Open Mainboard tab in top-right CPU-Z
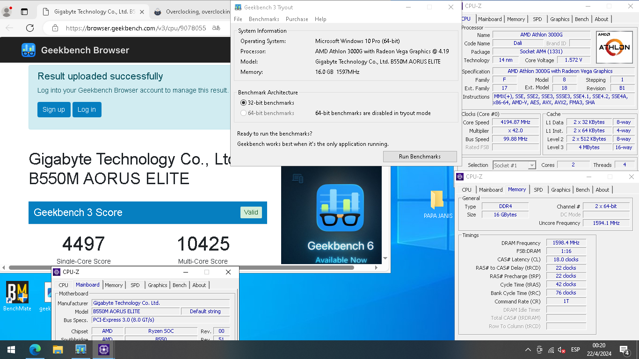This screenshot has height=359, width=639. point(490,19)
